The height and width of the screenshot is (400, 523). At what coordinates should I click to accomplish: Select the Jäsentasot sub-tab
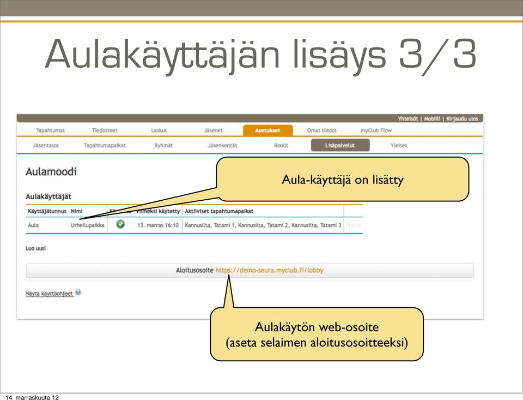click(x=46, y=145)
